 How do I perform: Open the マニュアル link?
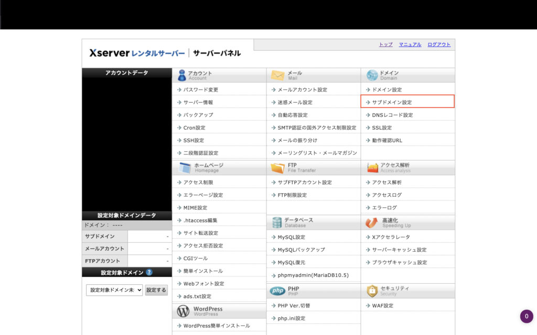[410, 44]
